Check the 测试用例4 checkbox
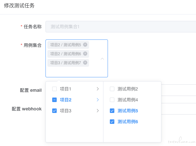Image resolution: width=196 pixels, height=146 pixels. pyautogui.click(x=112, y=100)
